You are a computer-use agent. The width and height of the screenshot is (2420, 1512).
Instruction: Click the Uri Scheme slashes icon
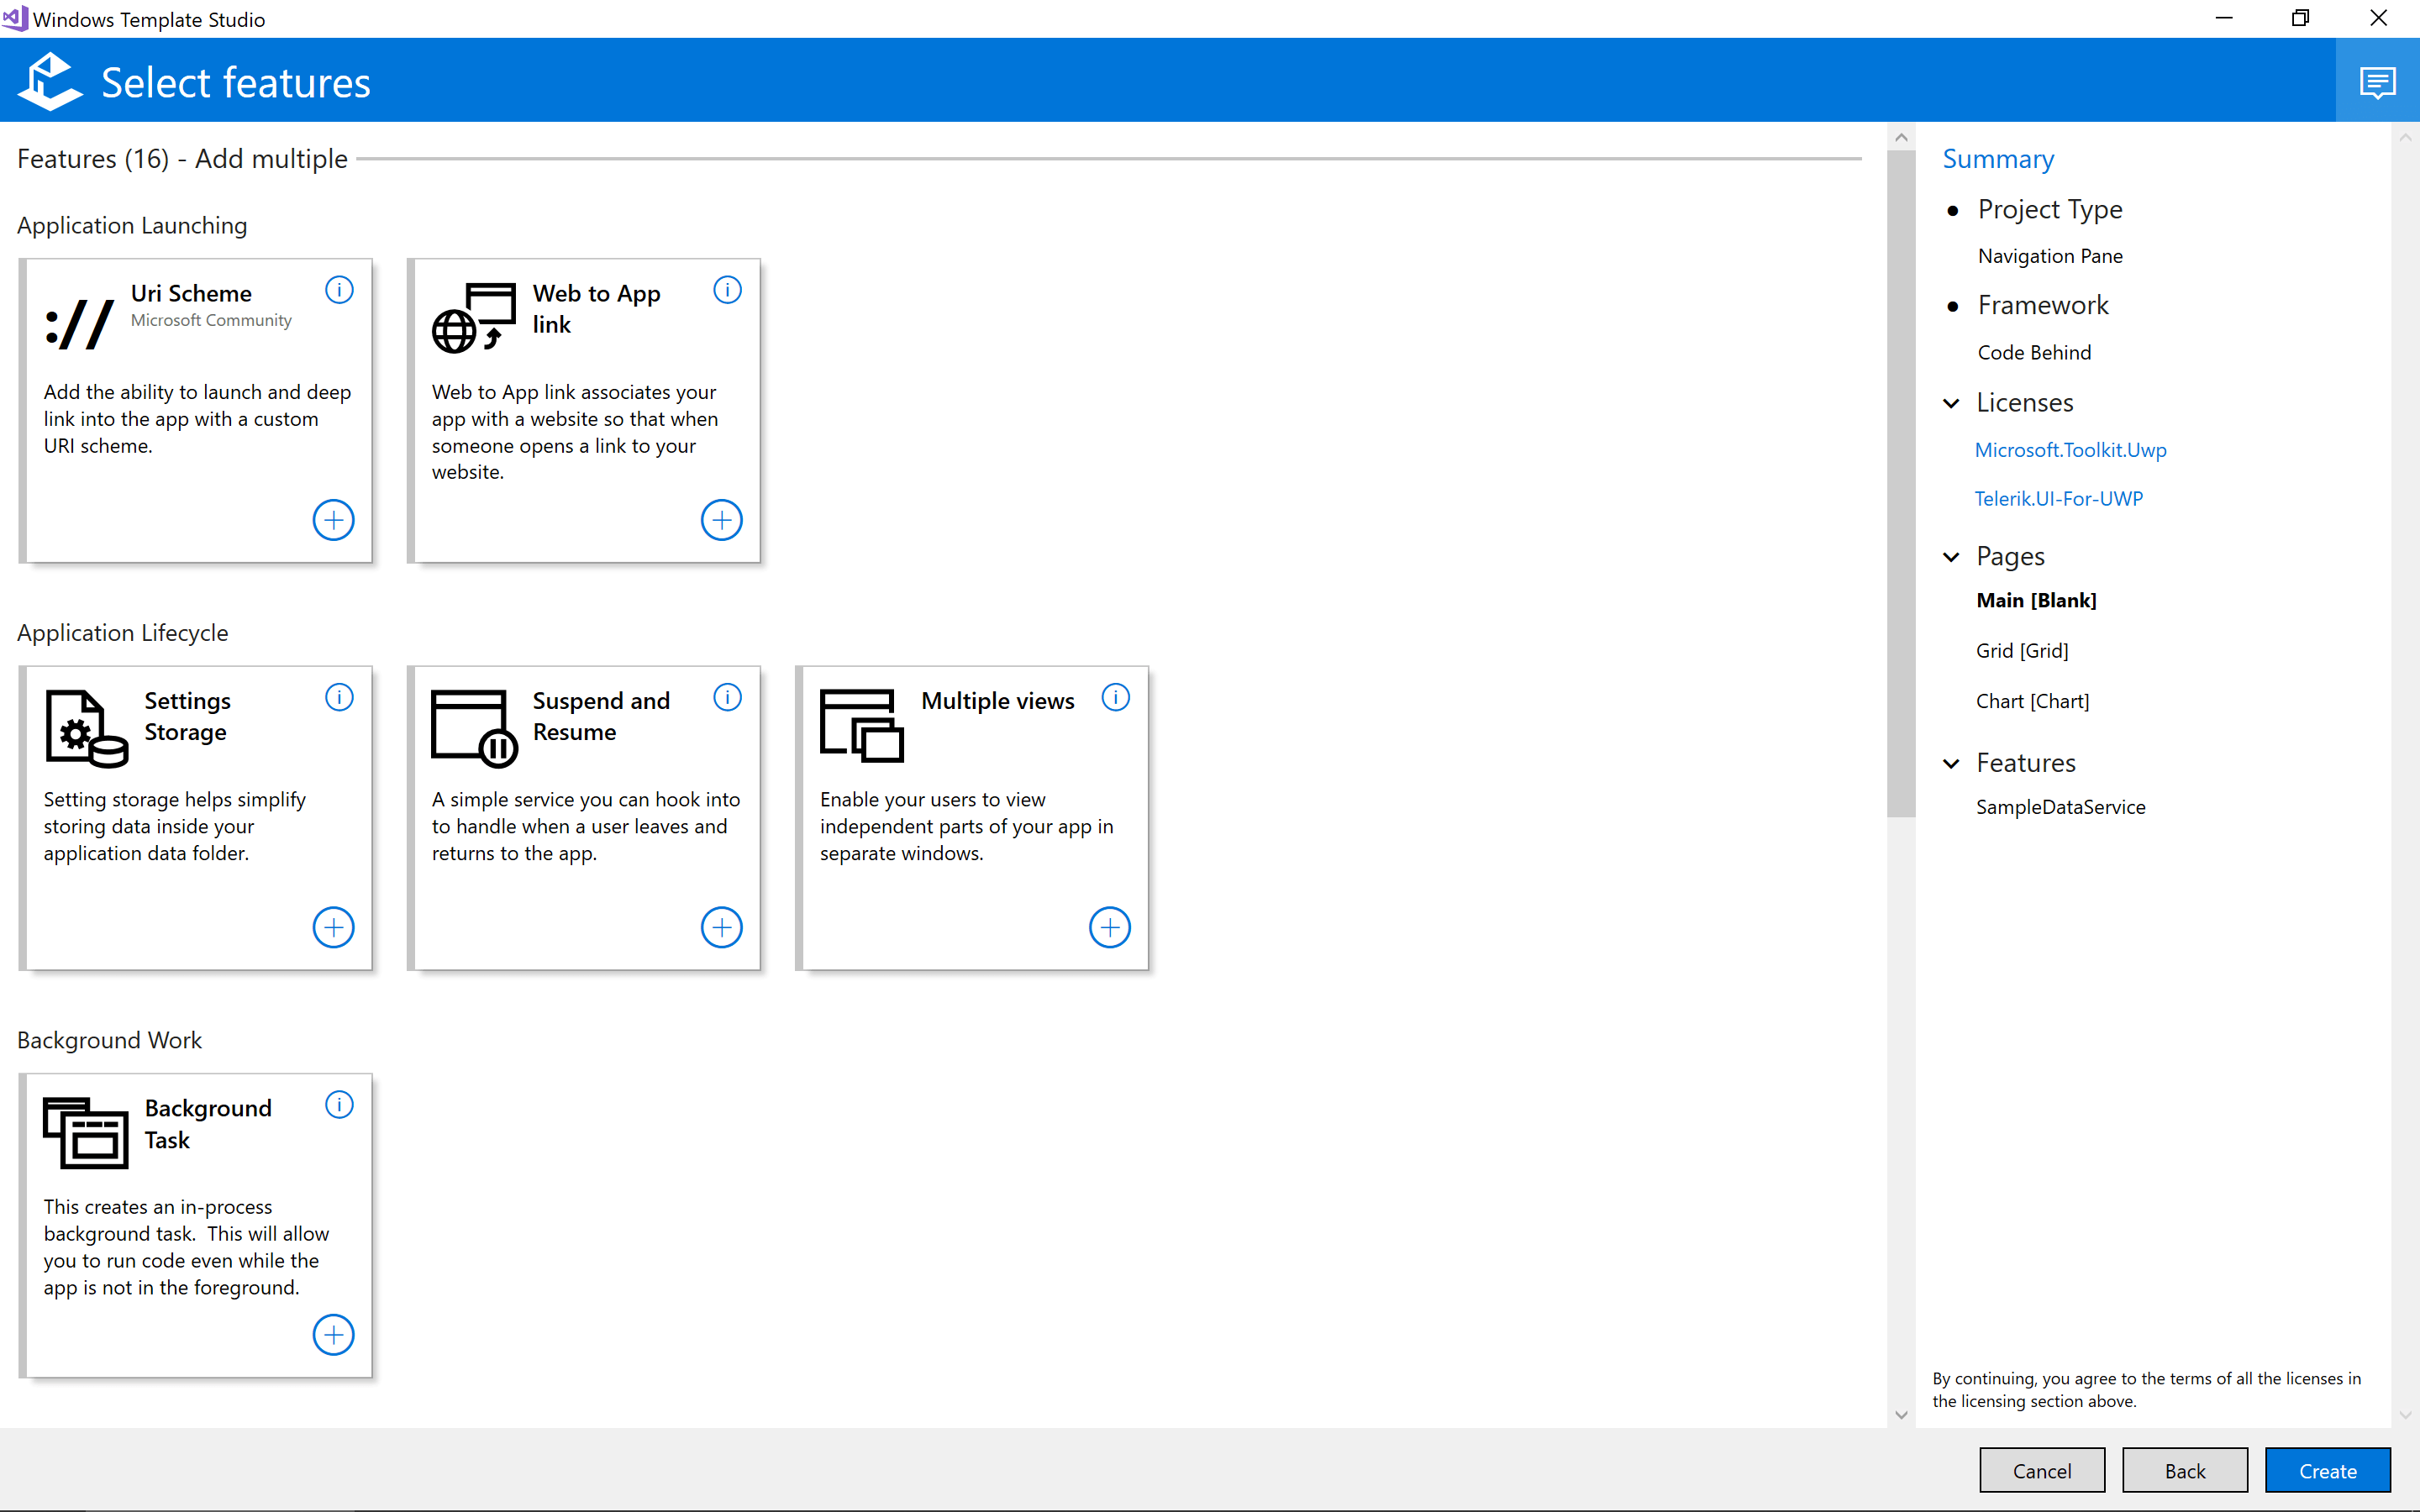pos(80,325)
